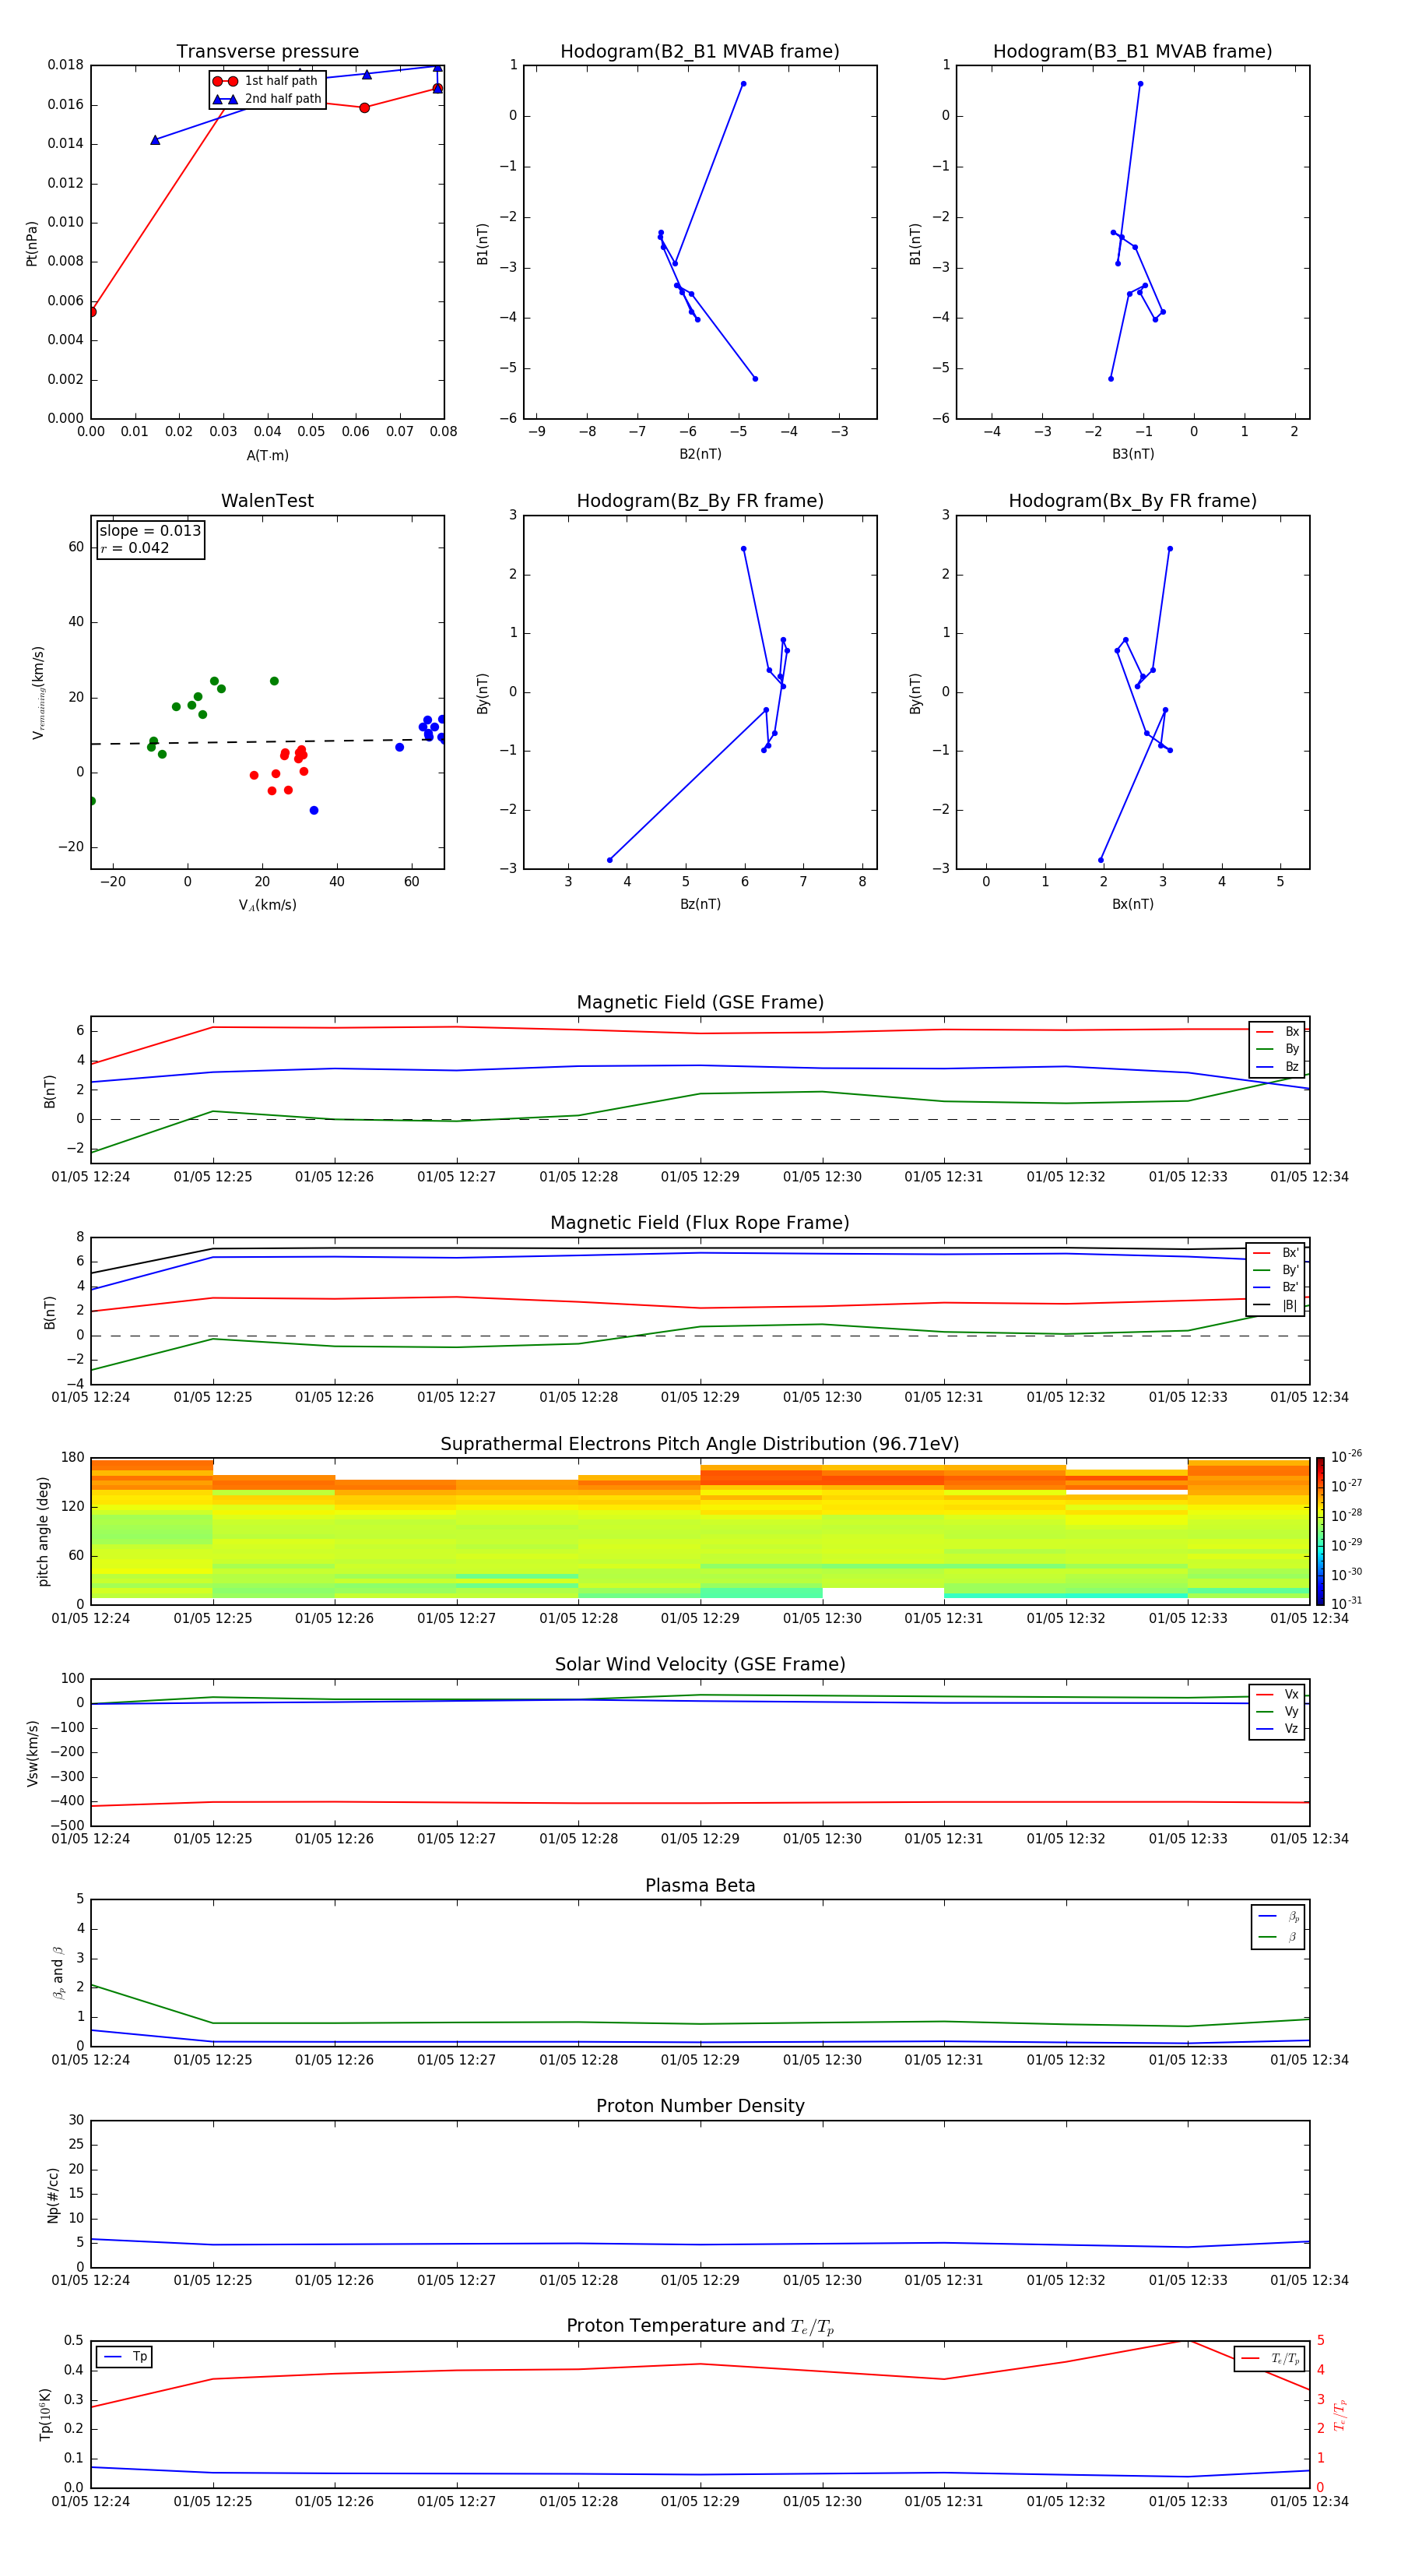Click the 'pitch angle (deg)' axis label
Image resolution: width=1401 pixels, height=2570 pixels.
(43, 1531)
